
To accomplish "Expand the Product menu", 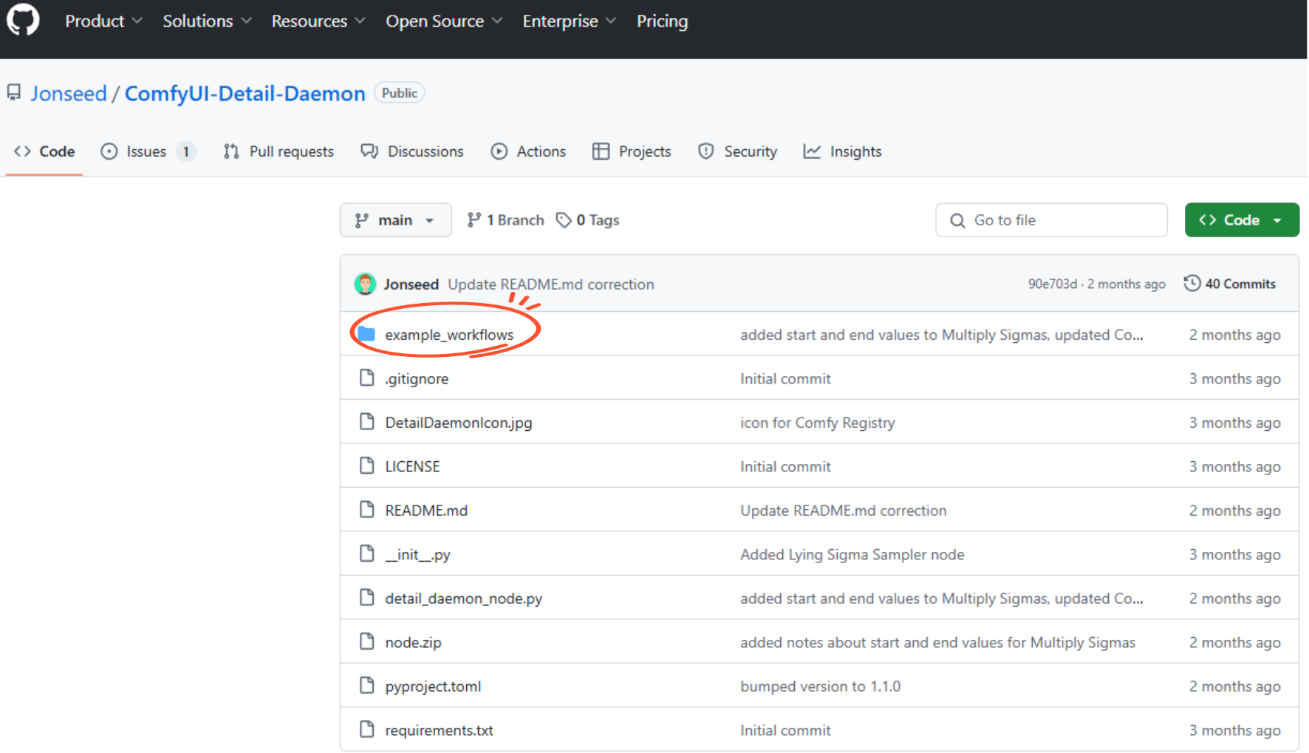I will coord(103,21).
